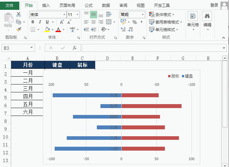The height and width of the screenshot is (167, 229).
Task: Click the 登录 sign-in link
Action: coord(214,5)
